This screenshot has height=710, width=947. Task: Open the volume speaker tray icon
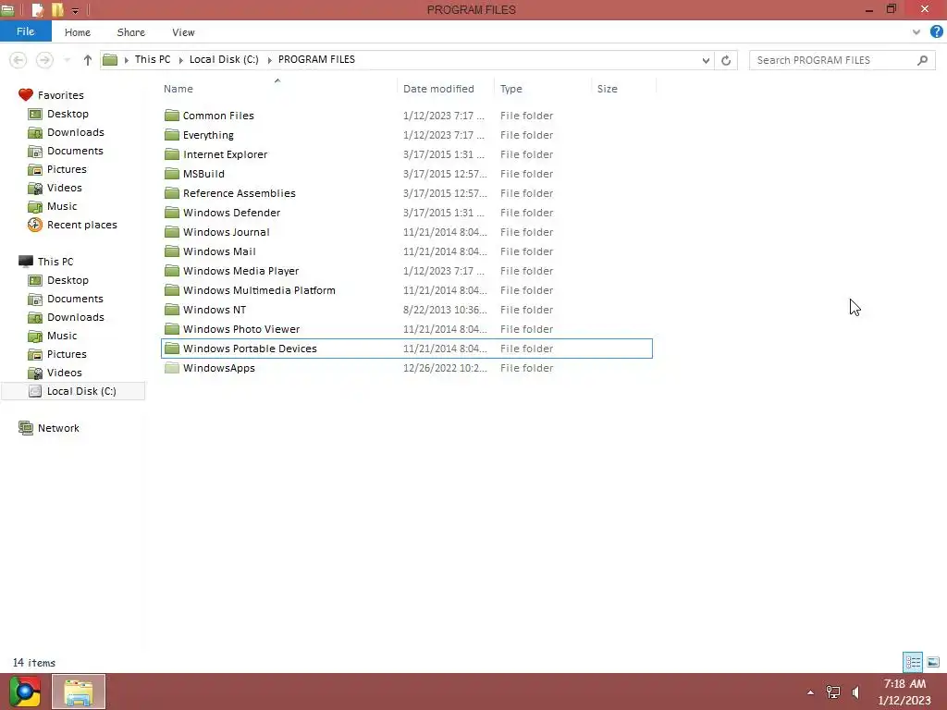855,692
